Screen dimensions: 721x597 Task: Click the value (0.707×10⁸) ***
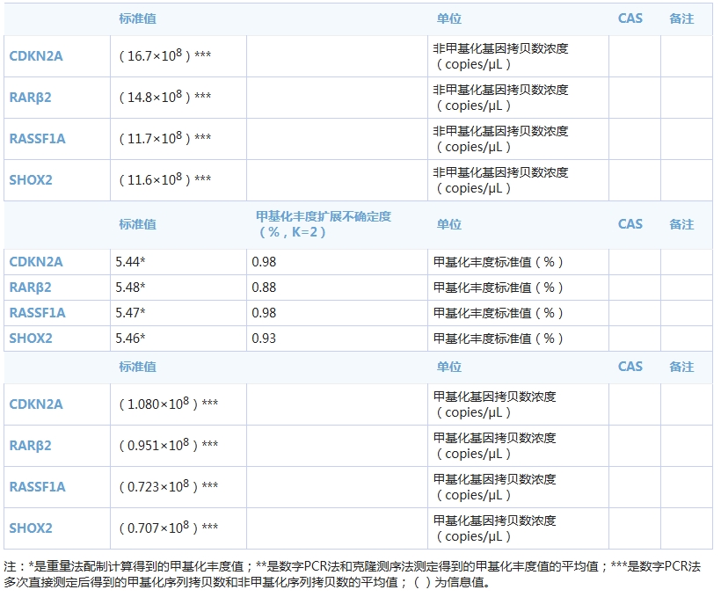(169, 528)
